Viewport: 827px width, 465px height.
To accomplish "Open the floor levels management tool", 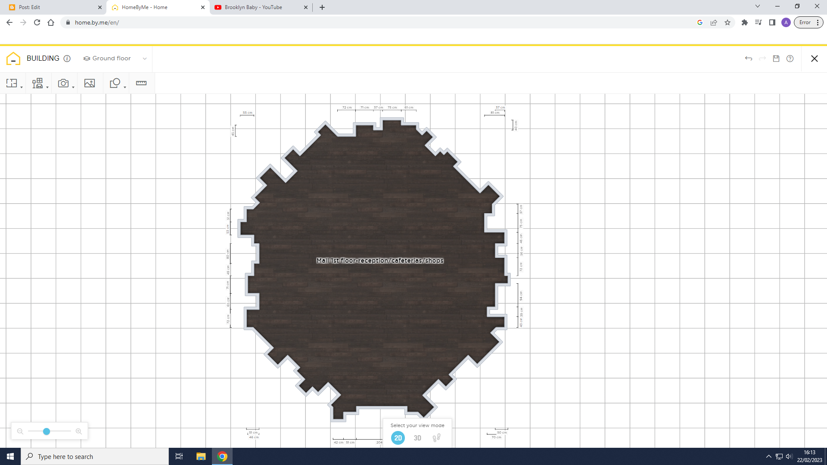I will (x=37, y=83).
